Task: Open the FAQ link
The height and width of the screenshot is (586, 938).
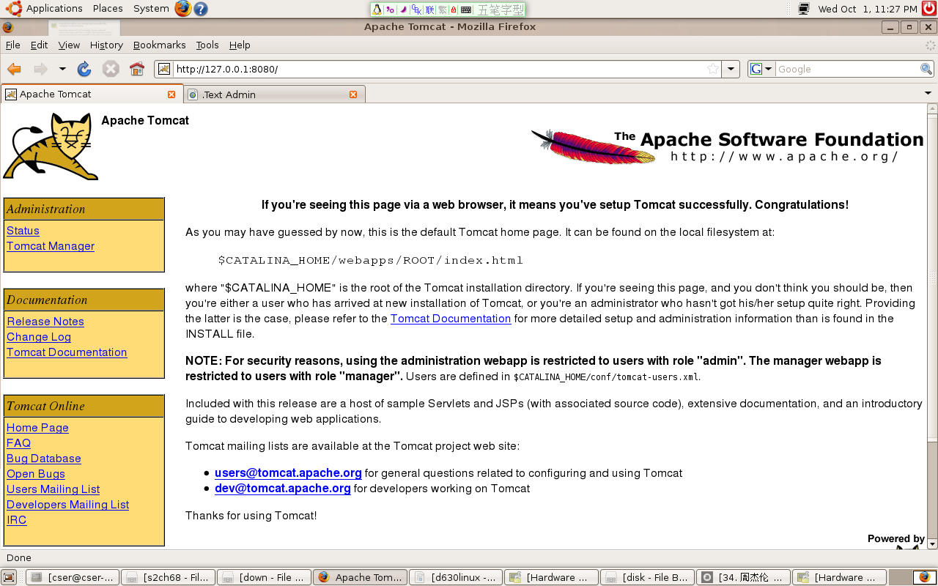Action: [x=18, y=443]
